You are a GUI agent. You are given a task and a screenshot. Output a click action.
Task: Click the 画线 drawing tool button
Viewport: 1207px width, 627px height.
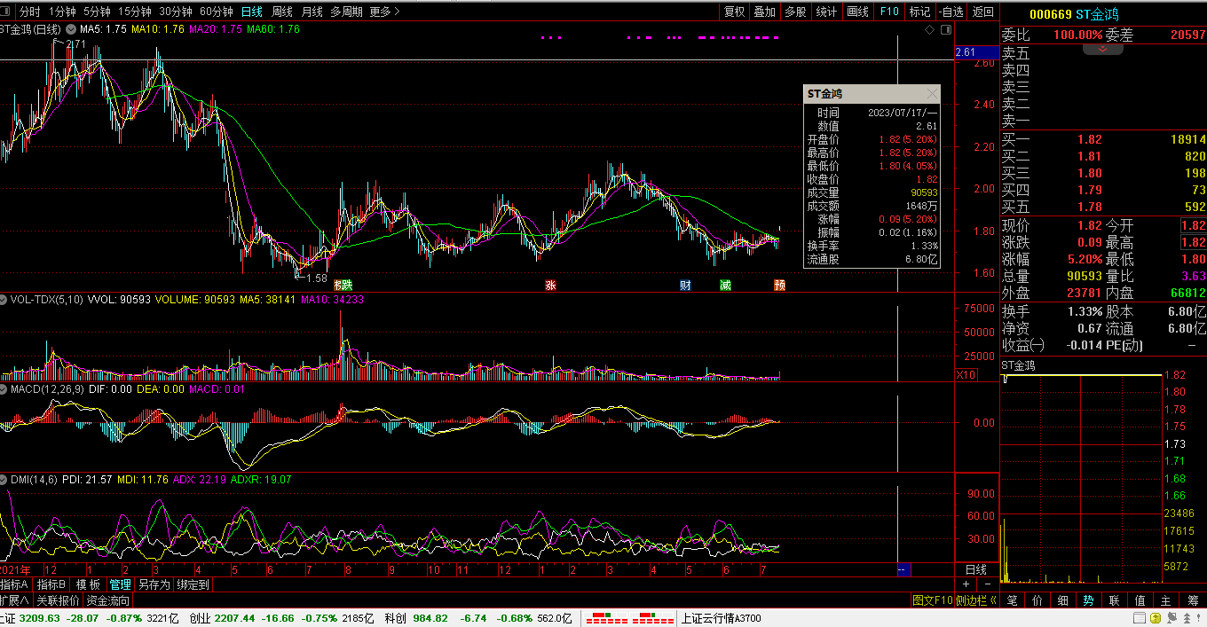coord(858,12)
